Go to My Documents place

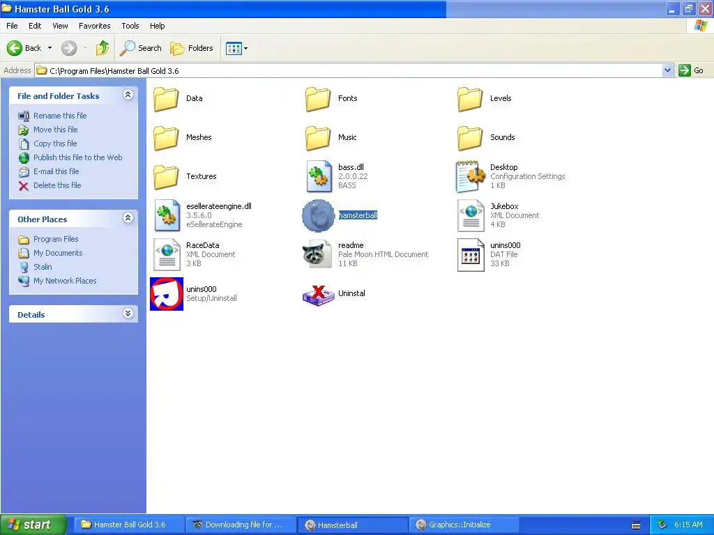click(x=58, y=254)
